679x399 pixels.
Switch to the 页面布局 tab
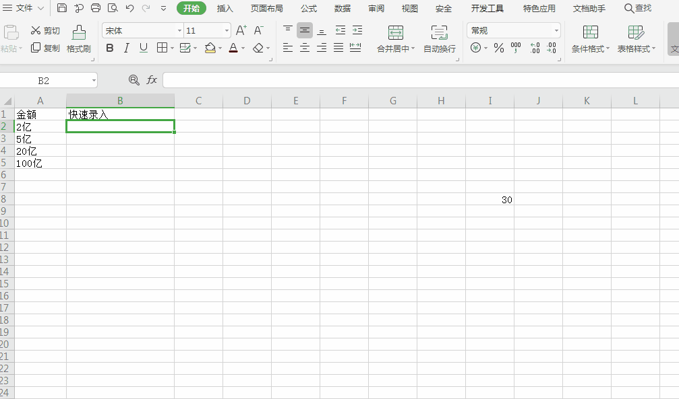(267, 8)
